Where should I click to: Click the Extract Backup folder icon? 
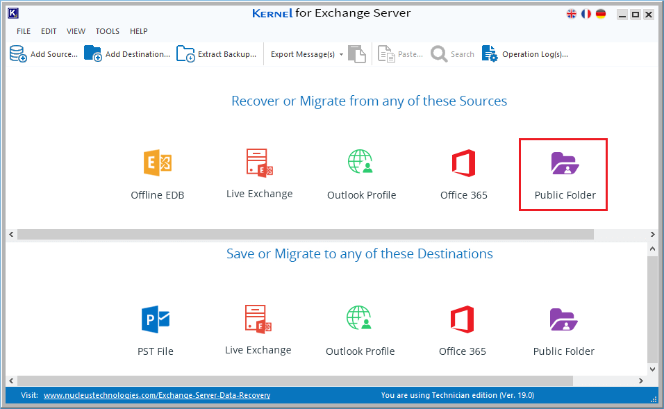tap(185, 53)
